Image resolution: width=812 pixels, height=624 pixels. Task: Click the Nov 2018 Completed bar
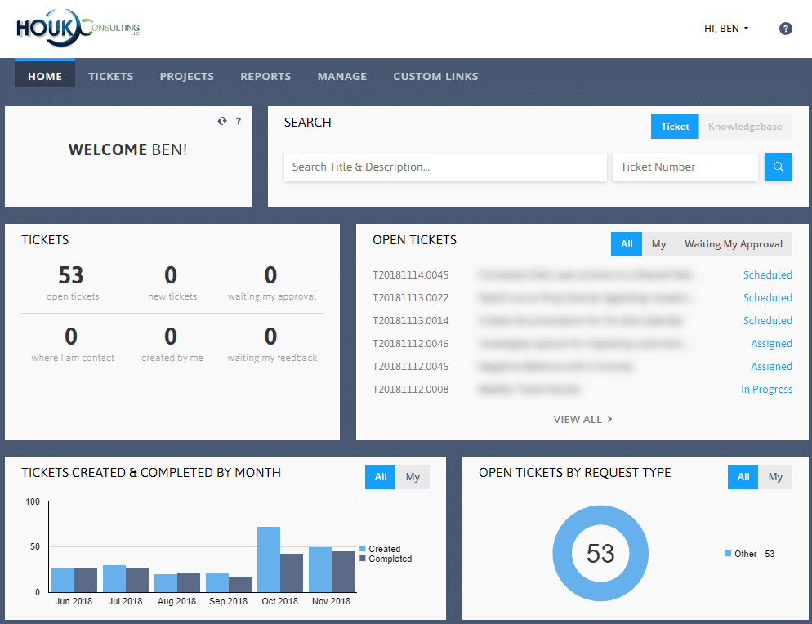(343, 572)
